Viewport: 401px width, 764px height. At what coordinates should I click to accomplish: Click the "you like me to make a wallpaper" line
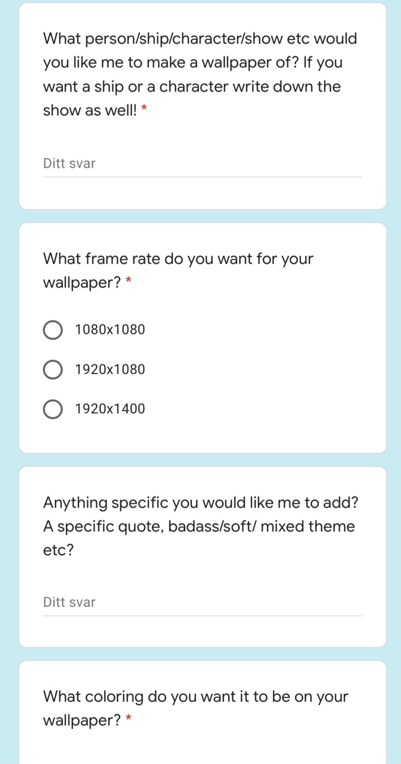pyautogui.click(x=192, y=63)
